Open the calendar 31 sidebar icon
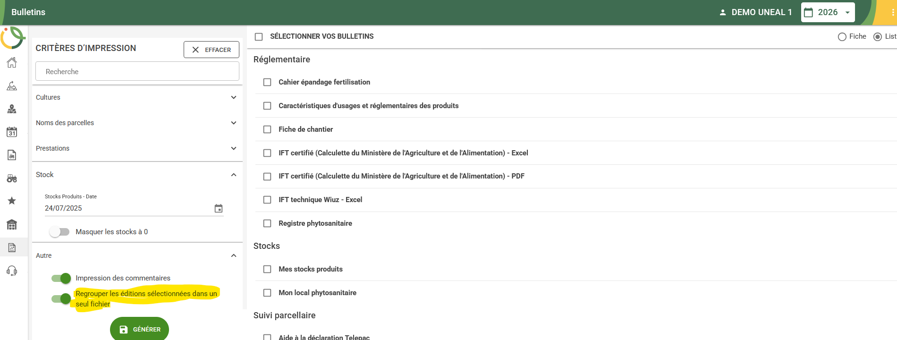This screenshot has height=340, width=897. click(12, 132)
